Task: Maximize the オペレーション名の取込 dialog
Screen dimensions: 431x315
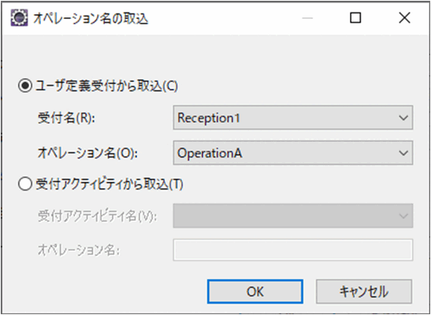Action: pyautogui.click(x=355, y=18)
